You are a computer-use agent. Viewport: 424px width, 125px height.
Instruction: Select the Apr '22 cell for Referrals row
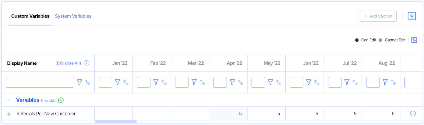click(x=228, y=114)
